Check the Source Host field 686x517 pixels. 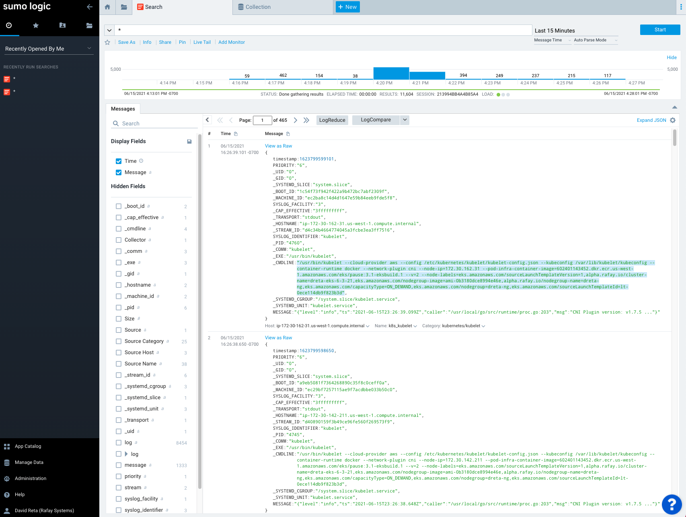119,353
